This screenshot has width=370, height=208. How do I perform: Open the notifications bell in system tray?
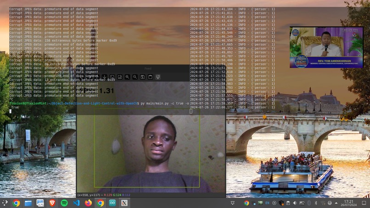[x=233, y=203]
